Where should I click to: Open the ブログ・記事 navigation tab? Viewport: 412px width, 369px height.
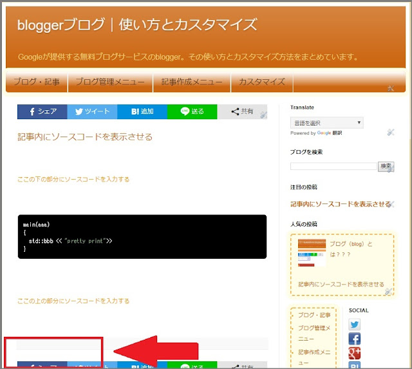click(x=37, y=82)
